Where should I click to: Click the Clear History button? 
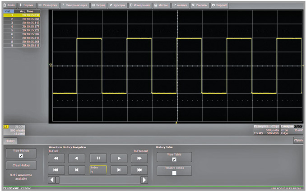21,165
